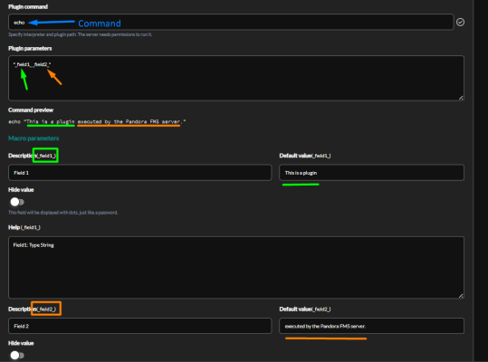Viewport: 488px width, 362px height.
Task: Click the Command preview label
Action: (x=31, y=110)
